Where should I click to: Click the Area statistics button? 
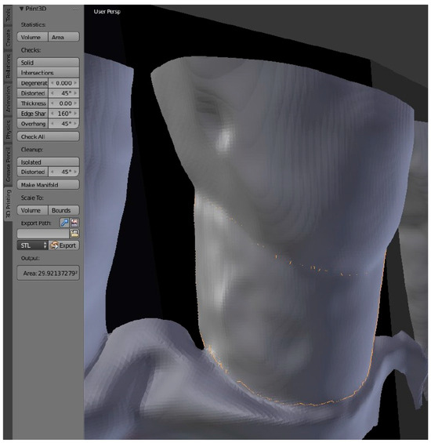pyautogui.click(x=63, y=37)
